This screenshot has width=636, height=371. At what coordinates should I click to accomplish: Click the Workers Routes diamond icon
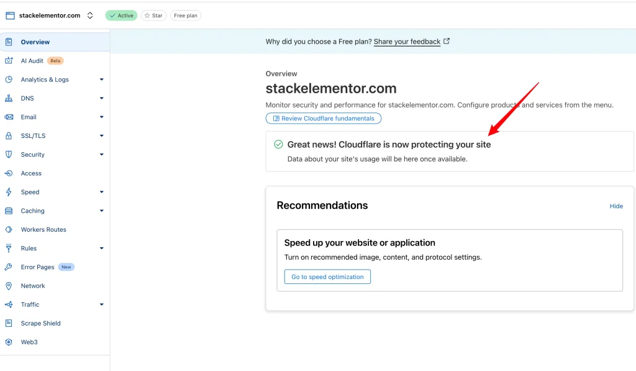pos(9,229)
